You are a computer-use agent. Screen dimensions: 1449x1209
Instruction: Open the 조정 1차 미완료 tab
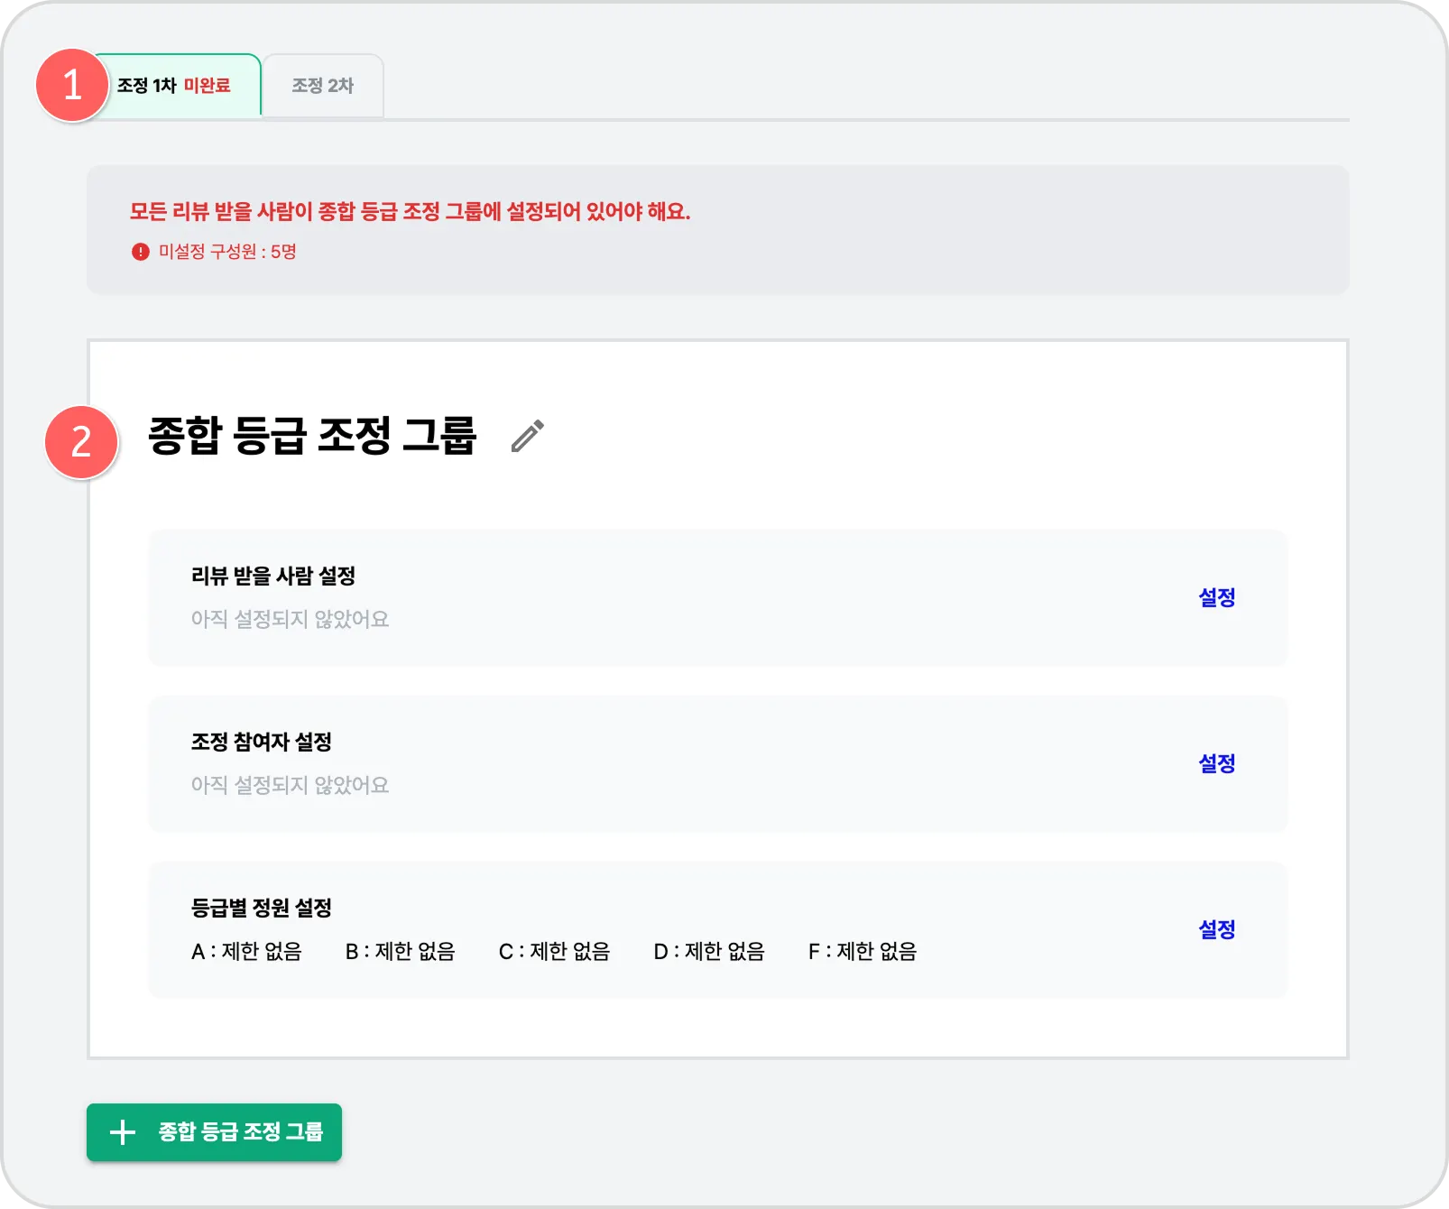(x=176, y=86)
